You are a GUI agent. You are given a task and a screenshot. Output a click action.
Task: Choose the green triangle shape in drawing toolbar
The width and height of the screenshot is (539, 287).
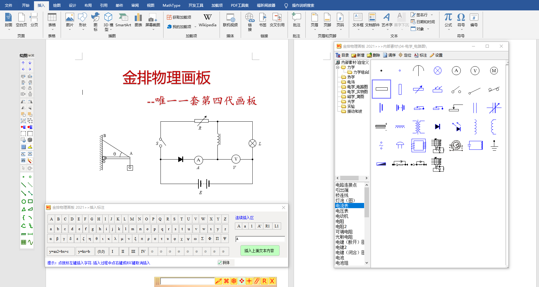[23, 209]
